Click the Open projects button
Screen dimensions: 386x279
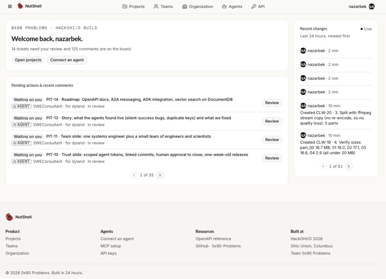[28, 60]
